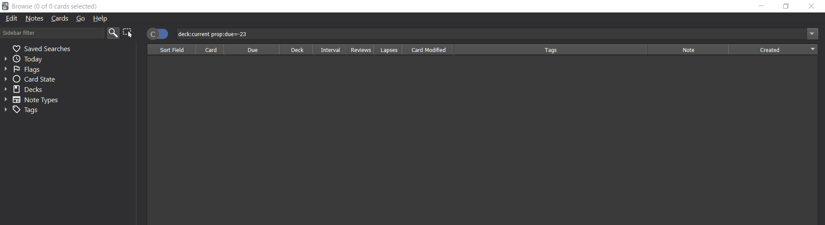This screenshot has width=825, height=225.
Task: Click the Tags label icon
Action: 17,110
